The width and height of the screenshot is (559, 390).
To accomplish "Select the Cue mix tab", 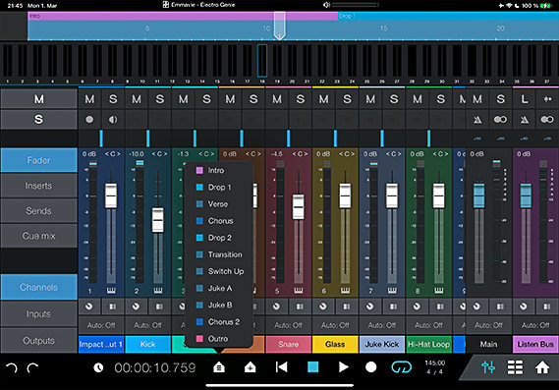I will coord(39,236).
